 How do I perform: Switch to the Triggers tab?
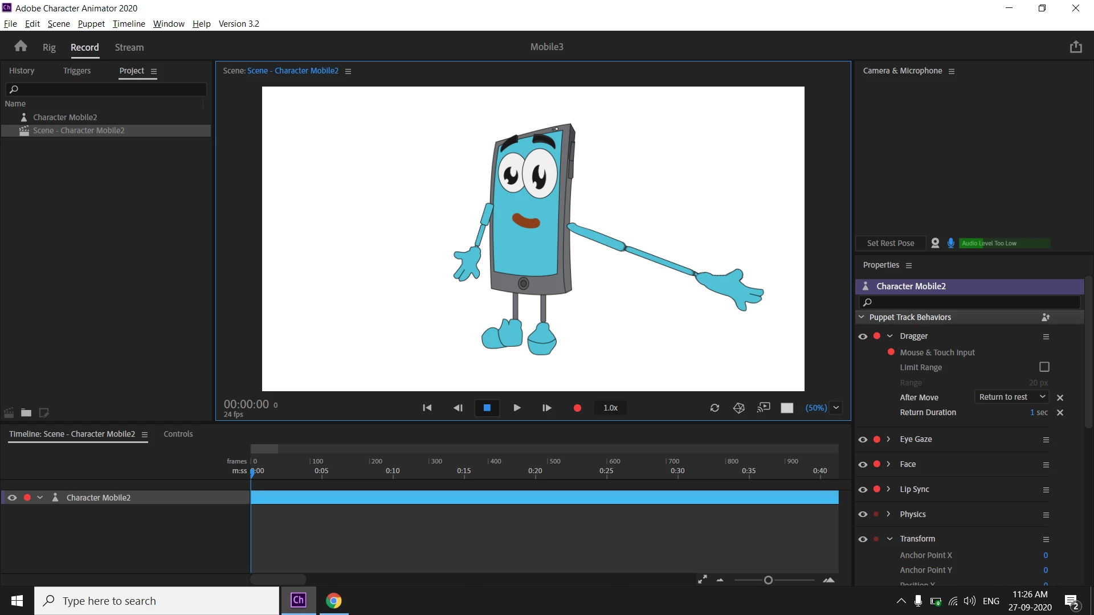point(77,71)
